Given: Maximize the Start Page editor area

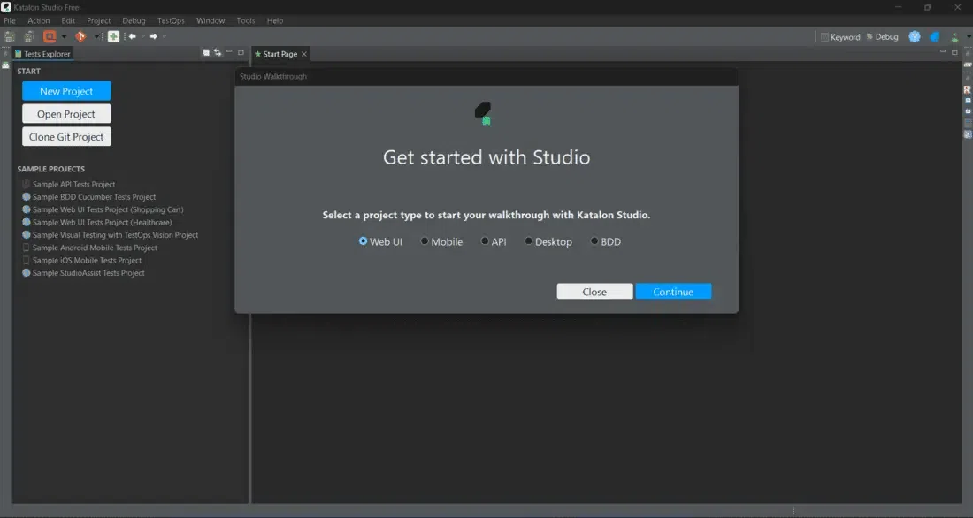Looking at the screenshot, I should coord(954,52).
